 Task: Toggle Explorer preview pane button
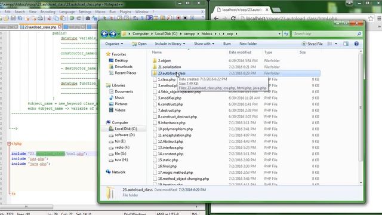[346, 44]
